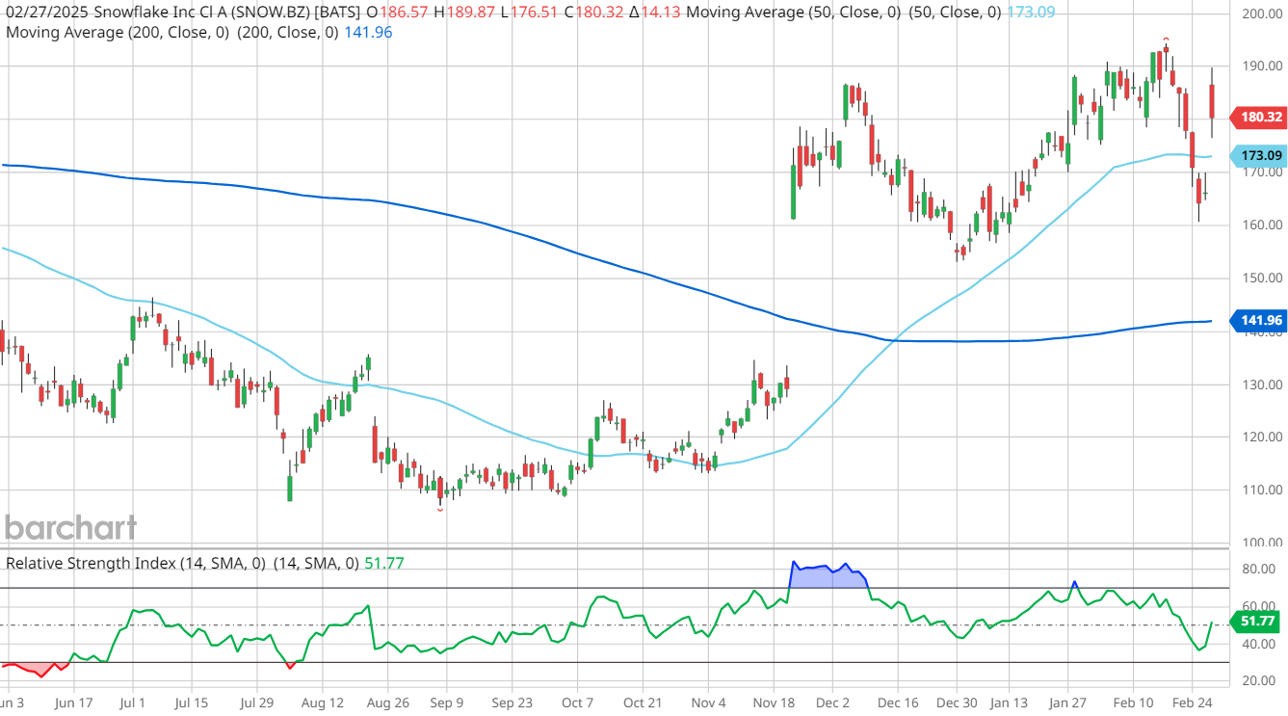Image resolution: width=1288 pixels, height=716 pixels.
Task: Click the "110.00" price axis label
Action: click(x=1262, y=490)
